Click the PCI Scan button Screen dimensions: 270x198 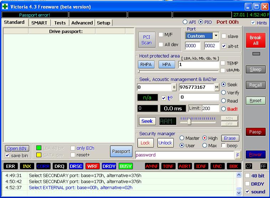pyautogui.click(x=147, y=40)
